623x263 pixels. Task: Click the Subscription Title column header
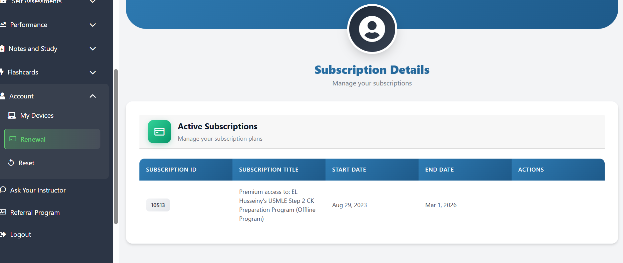[269, 170]
